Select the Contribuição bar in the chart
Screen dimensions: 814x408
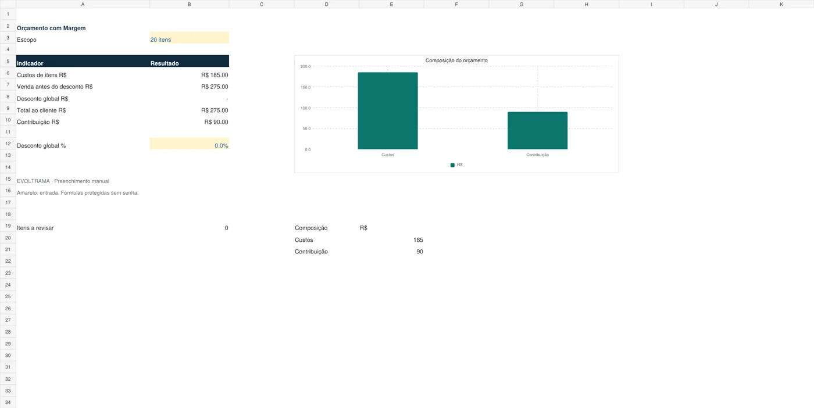coord(537,131)
